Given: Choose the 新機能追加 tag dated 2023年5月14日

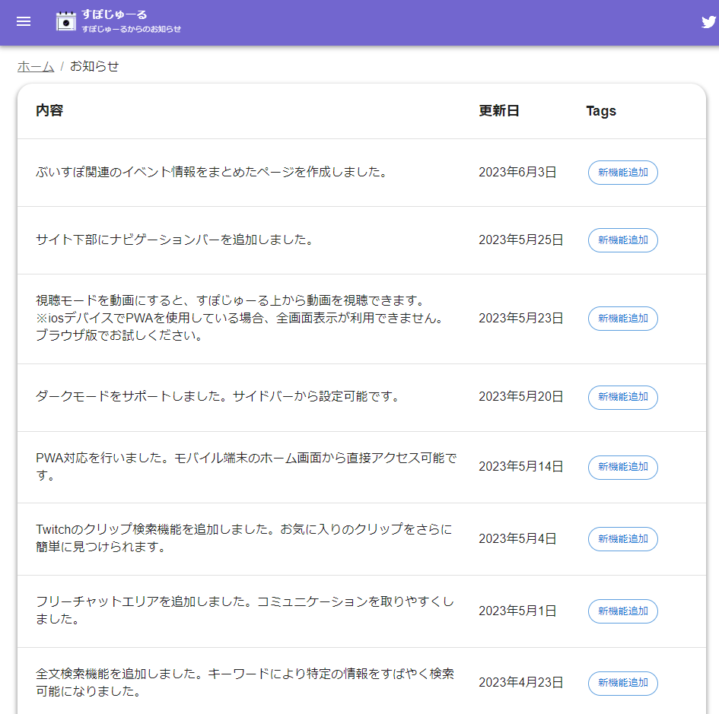Looking at the screenshot, I should [x=622, y=467].
